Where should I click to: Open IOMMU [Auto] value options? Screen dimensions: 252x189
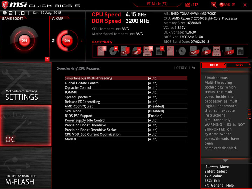(153, 92)
